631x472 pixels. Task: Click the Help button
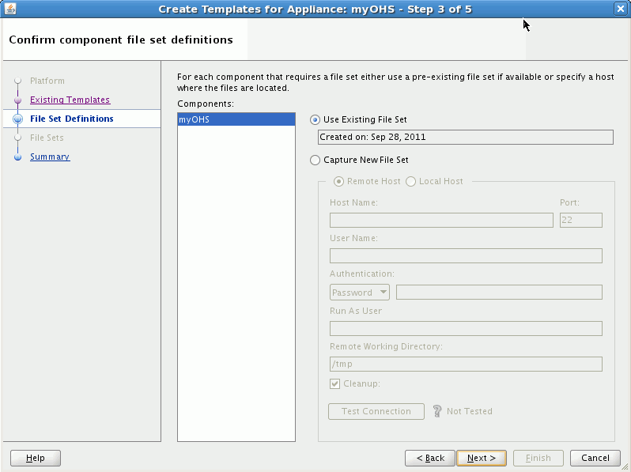tap(36, 458)
